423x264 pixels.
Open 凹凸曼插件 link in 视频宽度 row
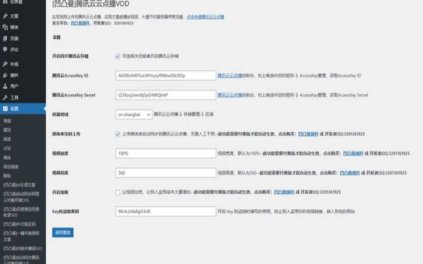pyautogui.click(x=353, y=153)
